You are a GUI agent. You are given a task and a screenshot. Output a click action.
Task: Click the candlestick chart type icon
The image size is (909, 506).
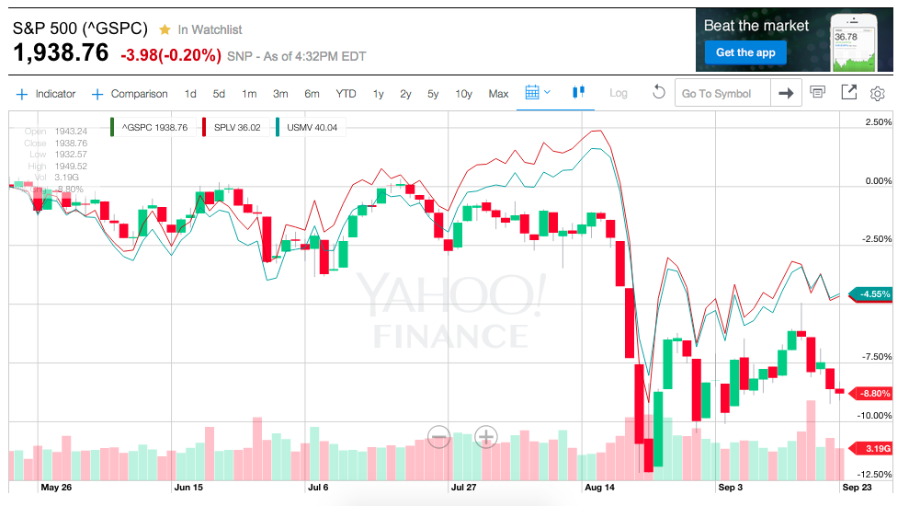578,92
